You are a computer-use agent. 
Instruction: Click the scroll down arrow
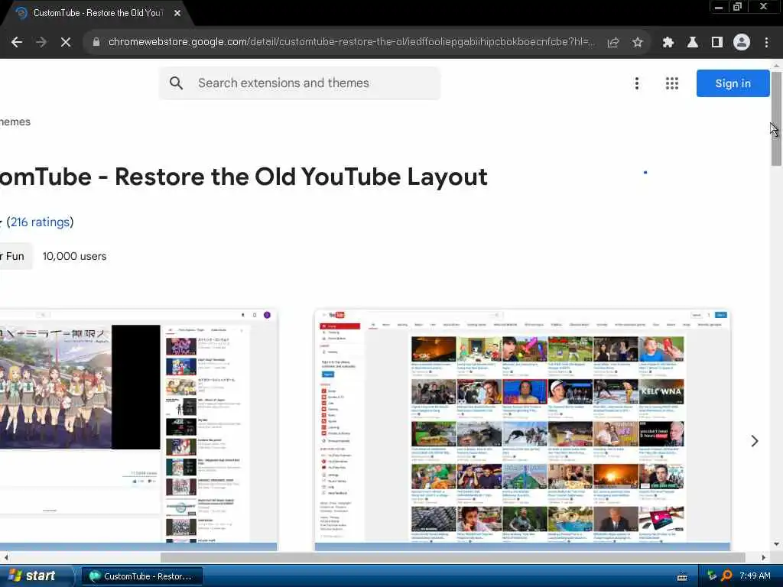pyautogui.click(x=777, y=544)
